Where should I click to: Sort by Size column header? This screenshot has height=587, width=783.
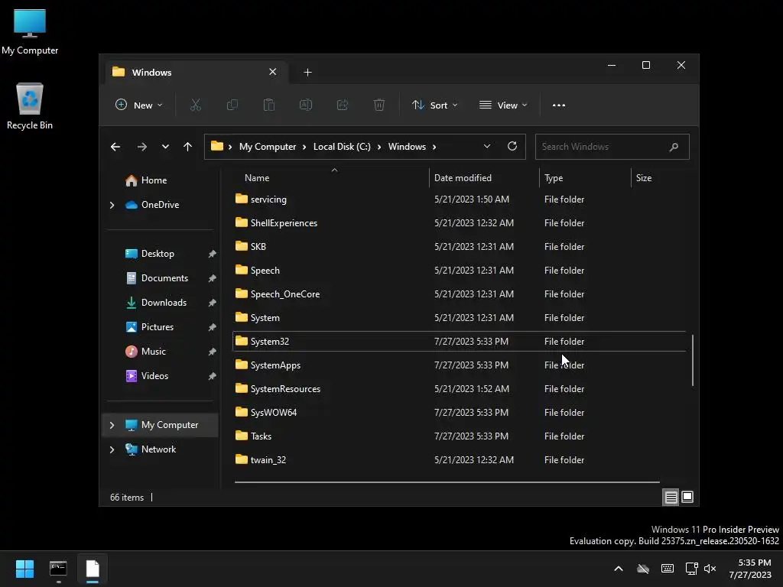click(644, 178)
